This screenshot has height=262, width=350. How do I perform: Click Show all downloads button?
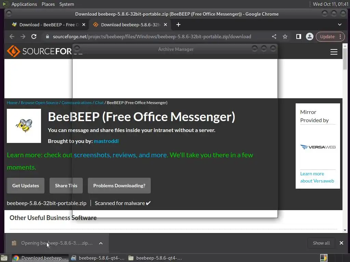(x=321, y=243)
